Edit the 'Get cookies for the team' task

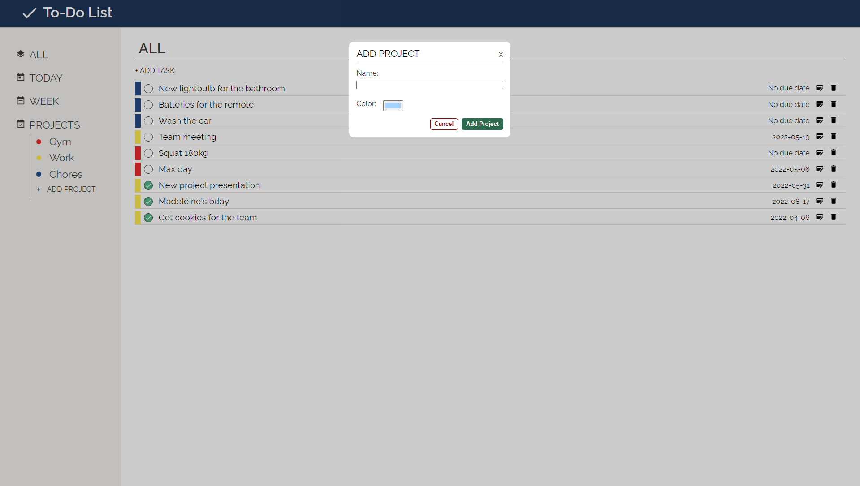tap(820, 217)
